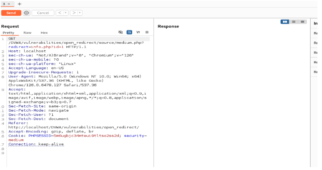Select Repeater tab 3

pos(4,3)
